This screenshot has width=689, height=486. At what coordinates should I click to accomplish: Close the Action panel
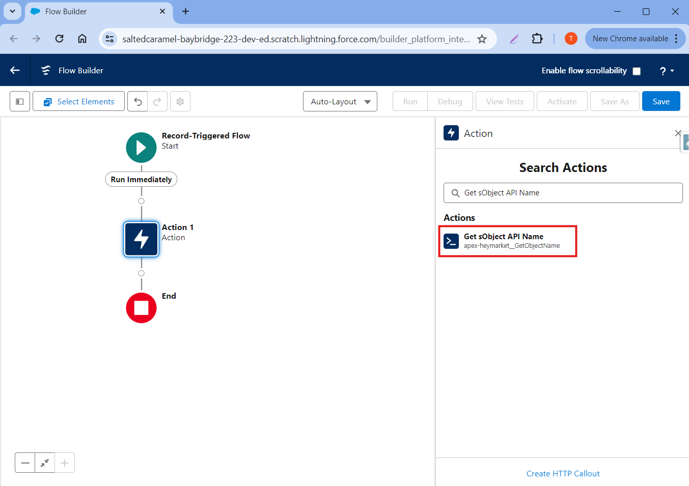tap(678, 133)
